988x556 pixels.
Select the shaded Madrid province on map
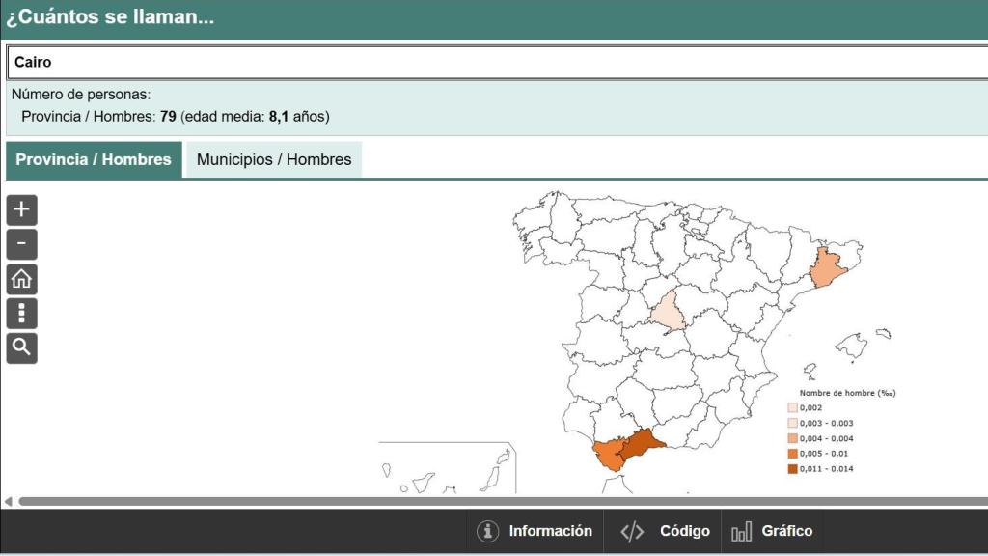click(x=668, y=313)
